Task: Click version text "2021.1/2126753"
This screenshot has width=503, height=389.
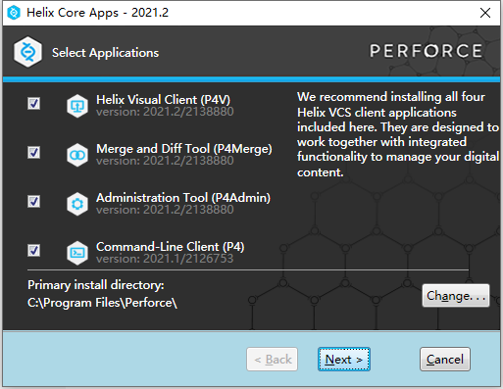Action: click(x=188, y=259)
